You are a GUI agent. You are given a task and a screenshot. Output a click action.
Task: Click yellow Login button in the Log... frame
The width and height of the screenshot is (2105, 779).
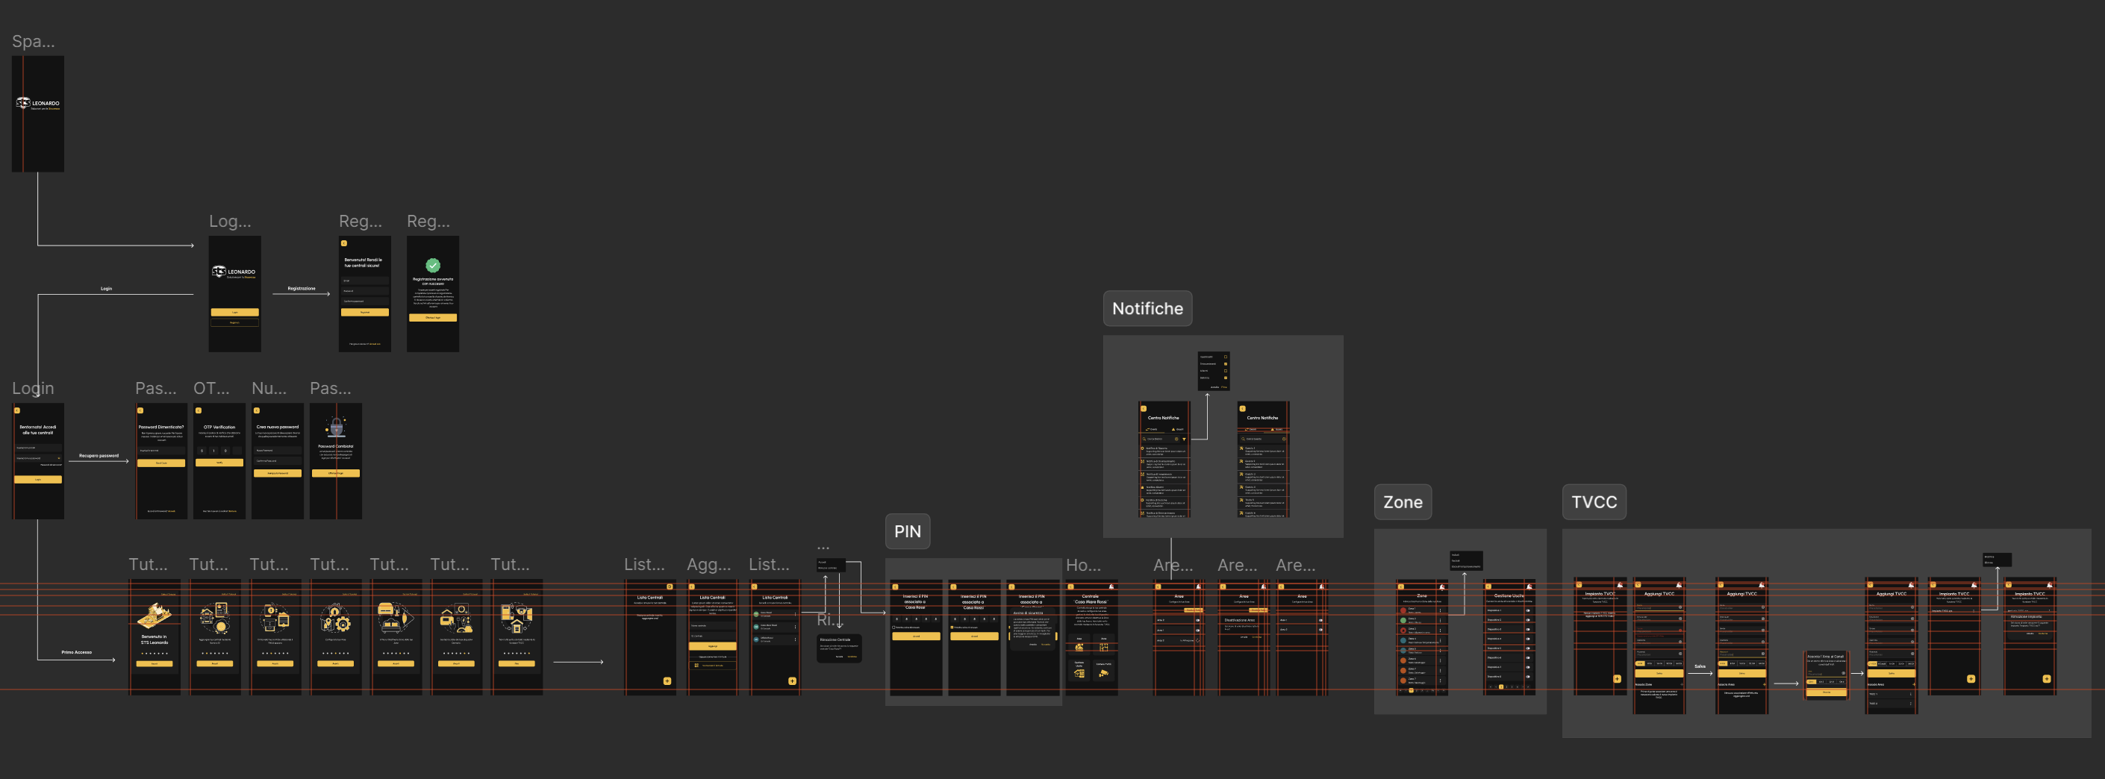point(234,312)
